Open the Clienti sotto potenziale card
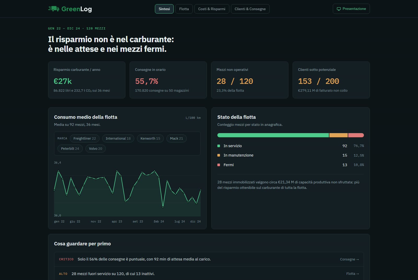Screen dimensions: 418x280 point(331,80)
